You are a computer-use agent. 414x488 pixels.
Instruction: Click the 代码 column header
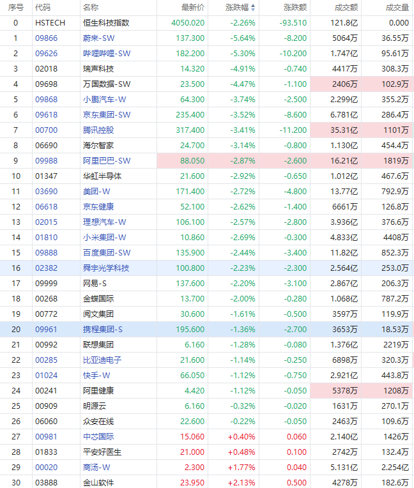tap(43, 8)
